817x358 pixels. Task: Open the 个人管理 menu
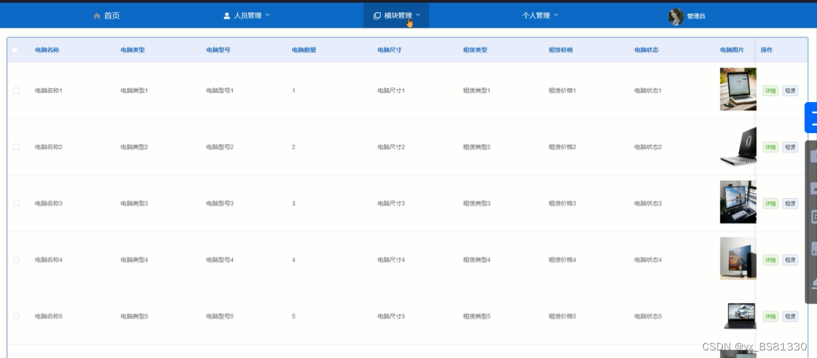[541, 16]
